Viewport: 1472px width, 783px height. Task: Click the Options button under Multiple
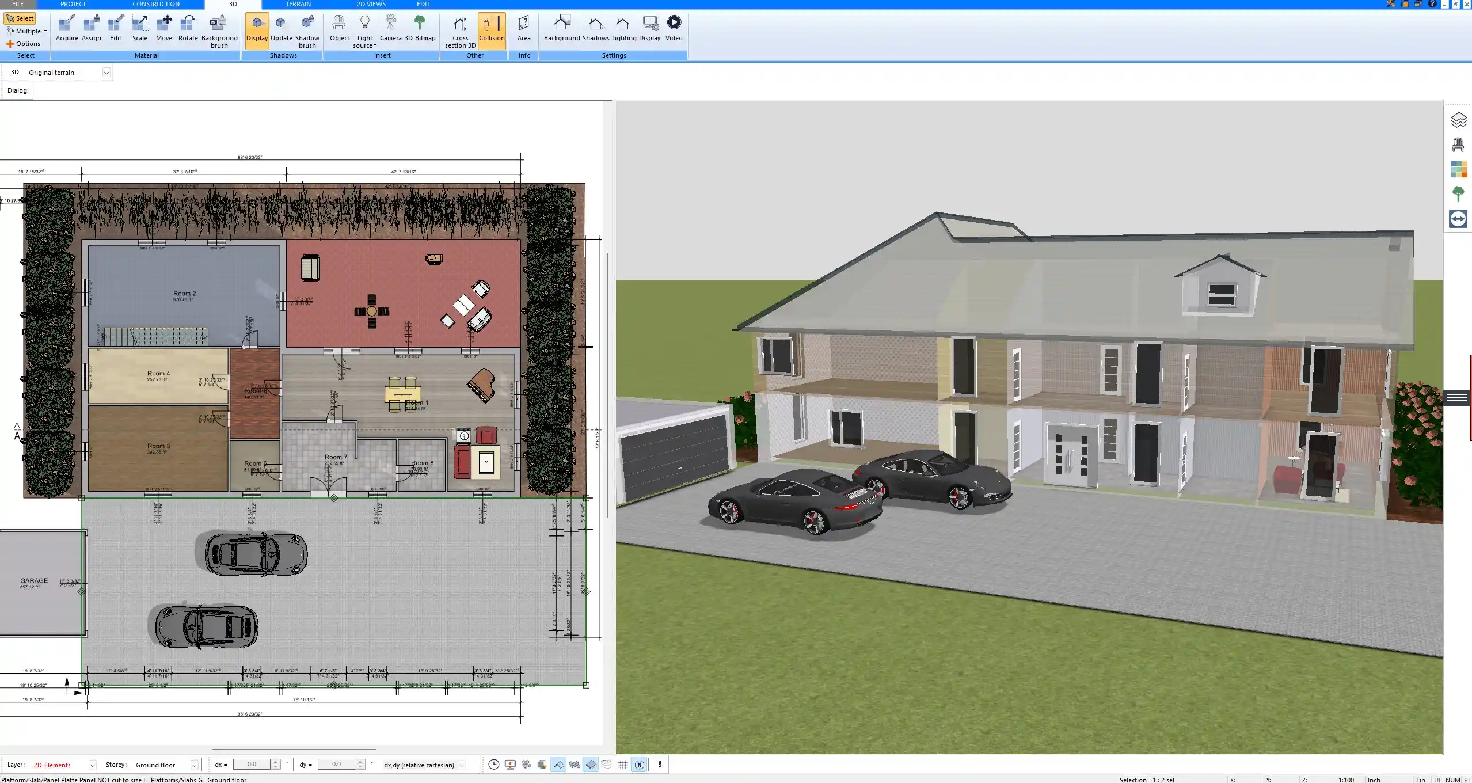(x=25, y=43)
